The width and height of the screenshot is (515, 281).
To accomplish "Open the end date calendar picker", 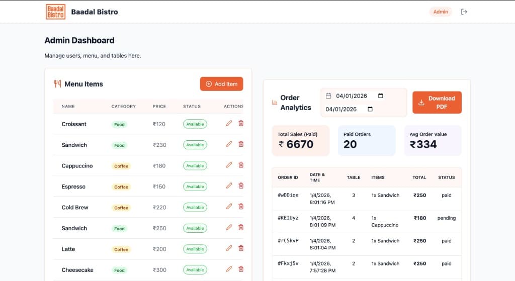I will (370, 109).
